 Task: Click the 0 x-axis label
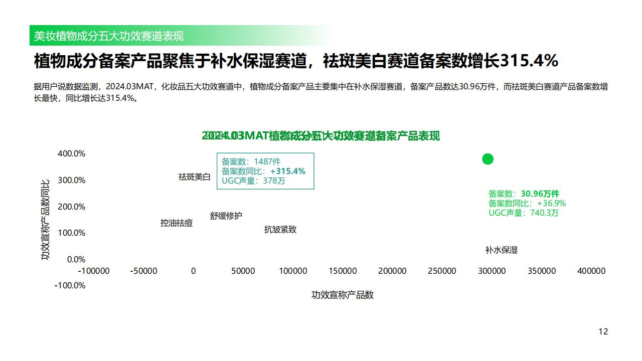point(194,271)
